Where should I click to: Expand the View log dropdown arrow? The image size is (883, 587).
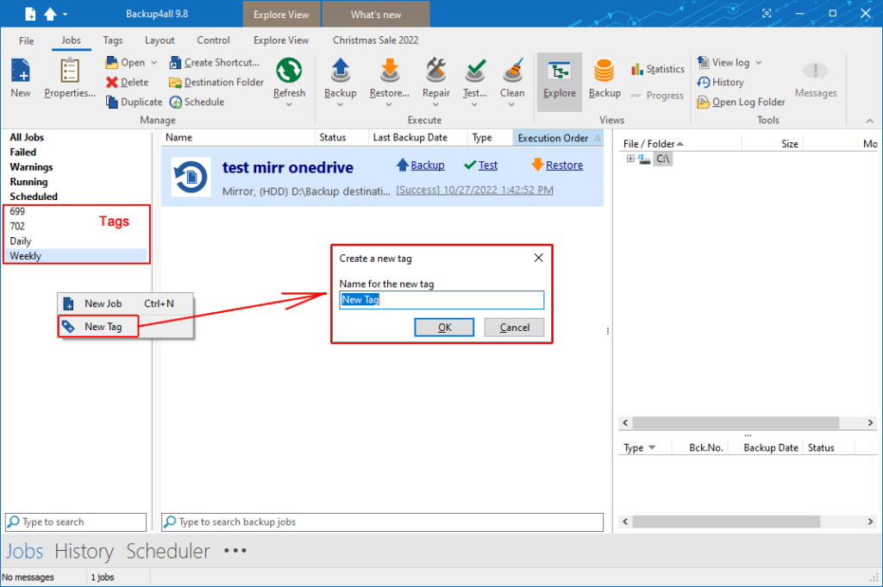[x=759, y=62]
